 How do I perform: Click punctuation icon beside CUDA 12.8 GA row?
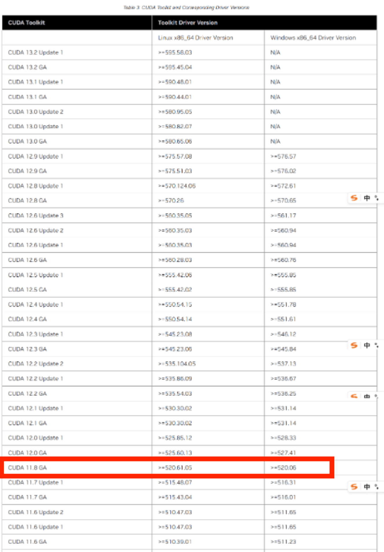click(x=376, y=198)
